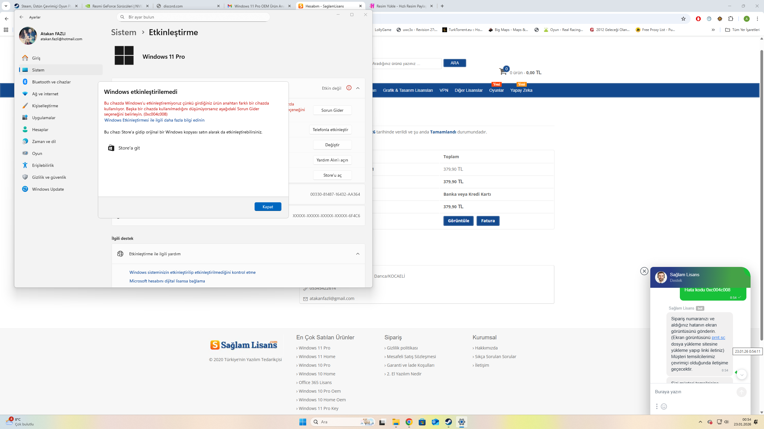This screenshot has height=429, width=764.
Task: Open Outlook from the taskbar
Action: pyautogui.click(x=435, y=422)
